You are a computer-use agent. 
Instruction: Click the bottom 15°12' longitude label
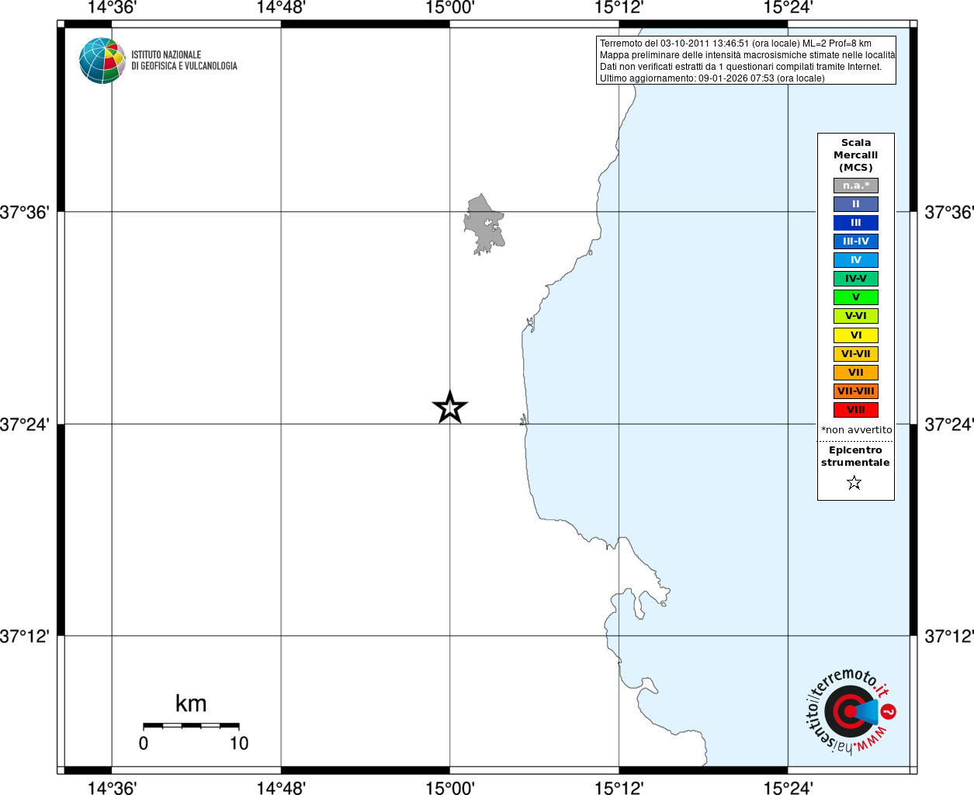[x=619, y=788]
